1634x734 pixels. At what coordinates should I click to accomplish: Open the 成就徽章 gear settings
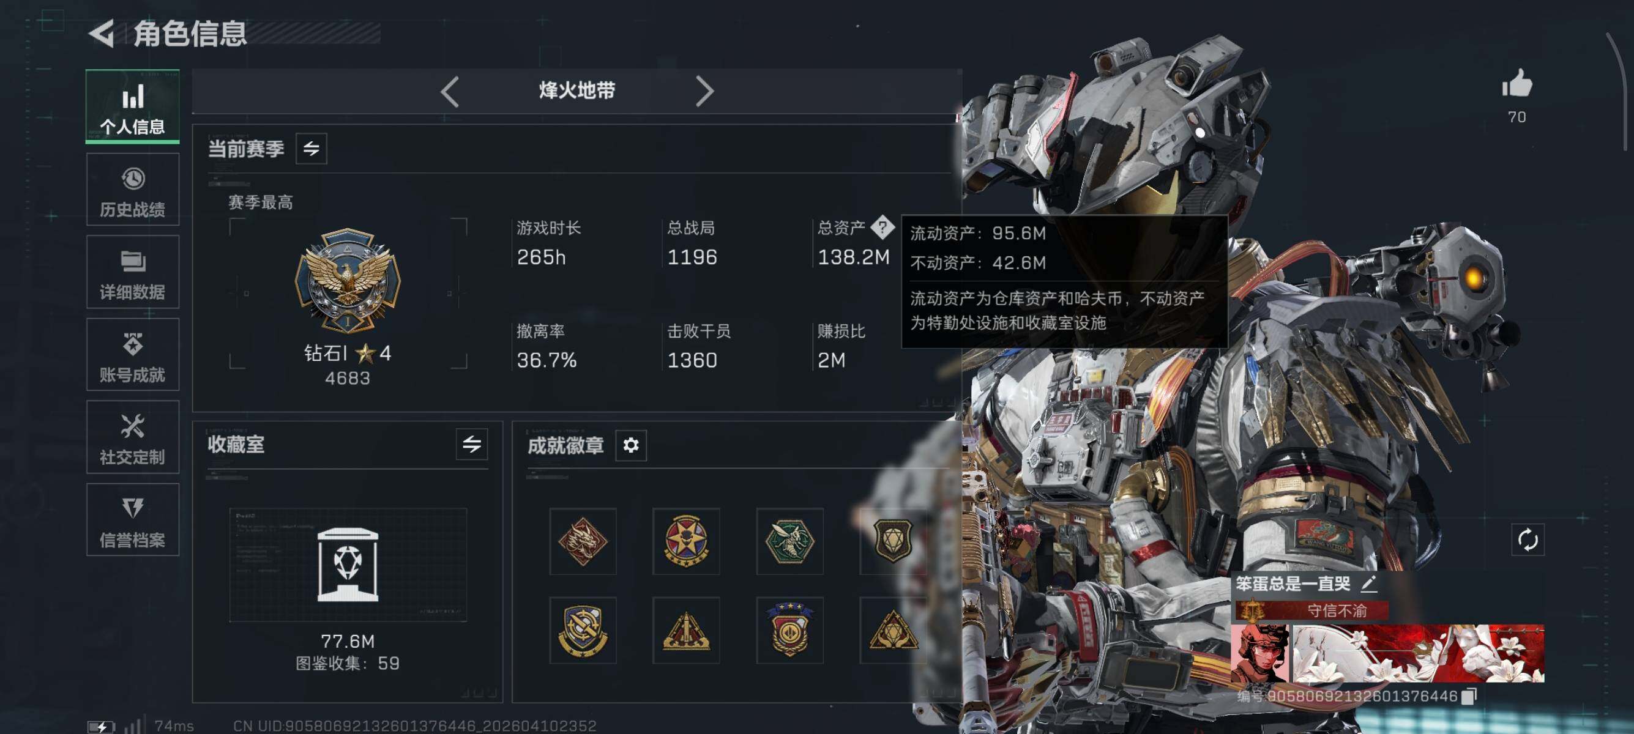[x=630, y=445]
